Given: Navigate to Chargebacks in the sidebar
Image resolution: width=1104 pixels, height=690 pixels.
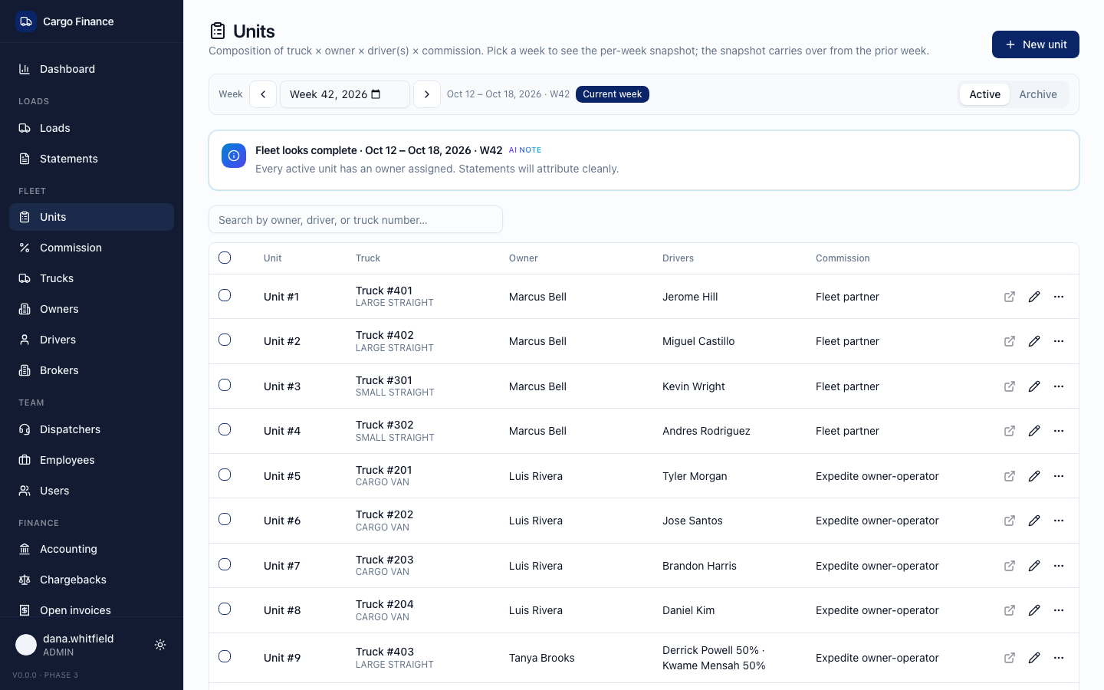Looking at the screenshot, I should (x=92, y=580).
